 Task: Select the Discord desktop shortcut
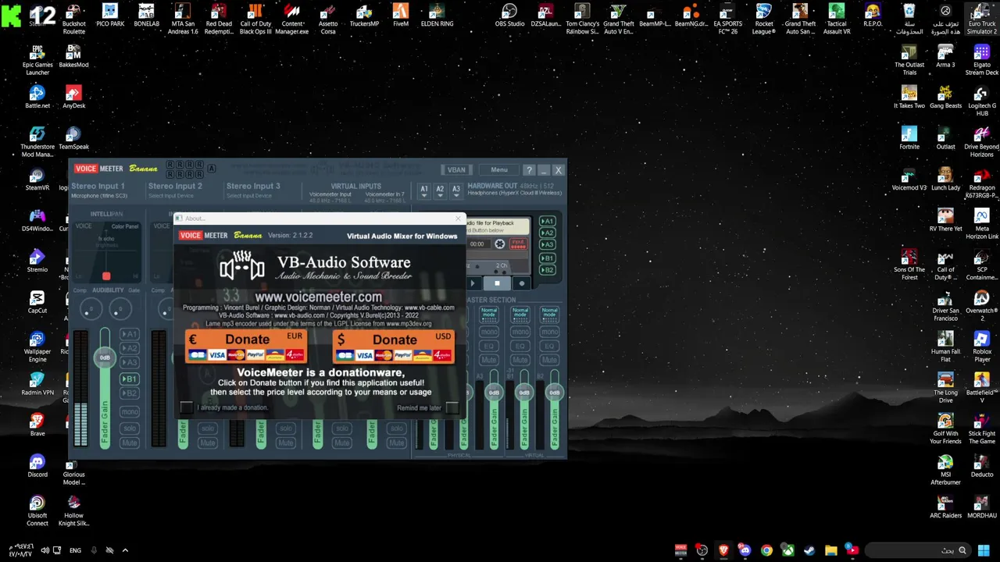click(x=37, y=467)
